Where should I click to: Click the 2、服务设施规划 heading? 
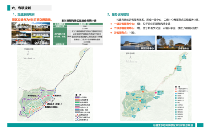click(118, 14)
